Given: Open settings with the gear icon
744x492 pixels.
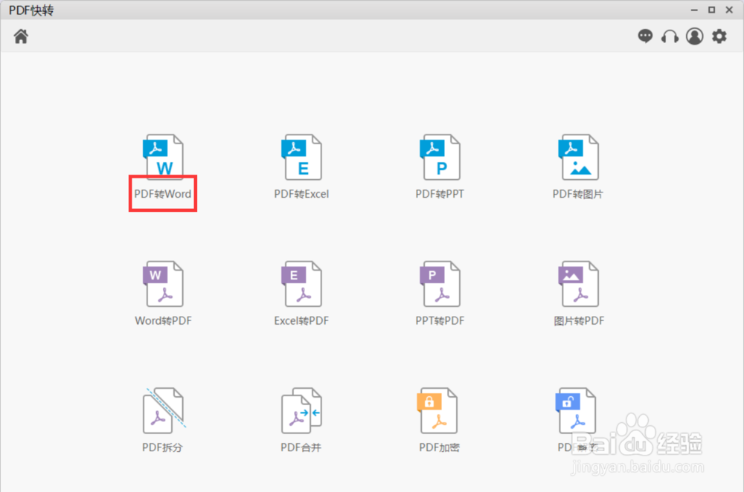Looking at the screenshot, I should pos(719,36).
